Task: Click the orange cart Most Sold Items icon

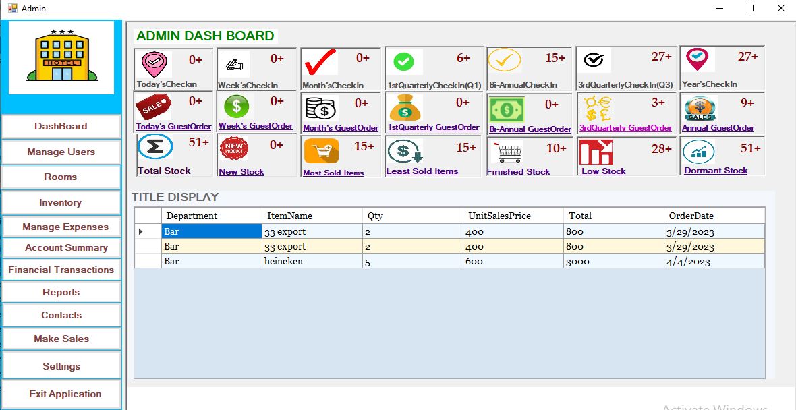Action: coord(321,150)
